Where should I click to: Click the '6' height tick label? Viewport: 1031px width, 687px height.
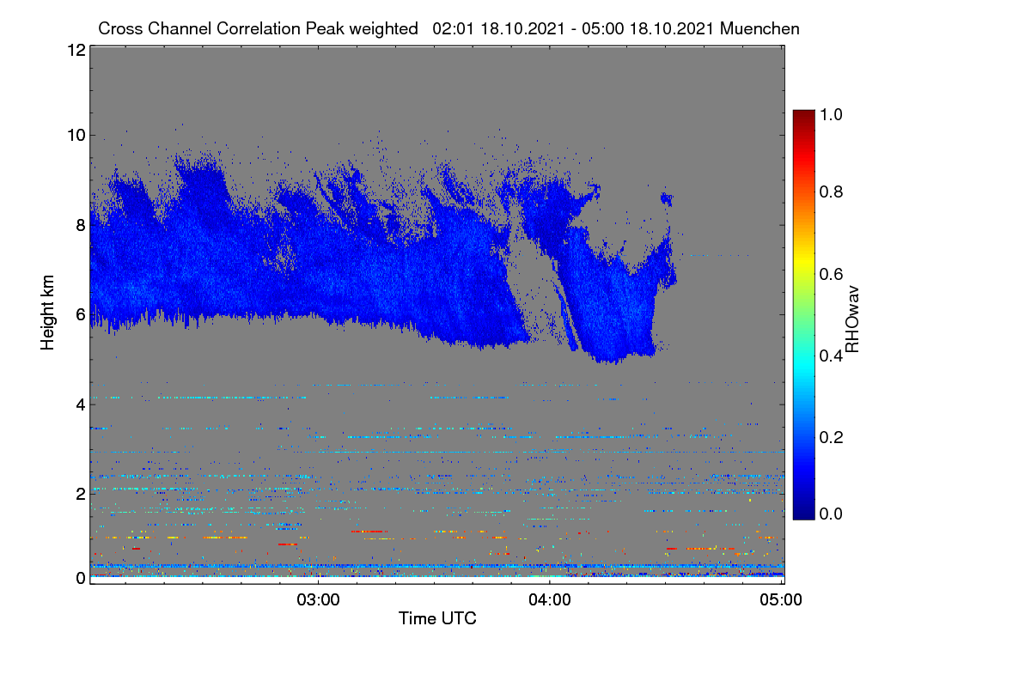tap(81, 314)
